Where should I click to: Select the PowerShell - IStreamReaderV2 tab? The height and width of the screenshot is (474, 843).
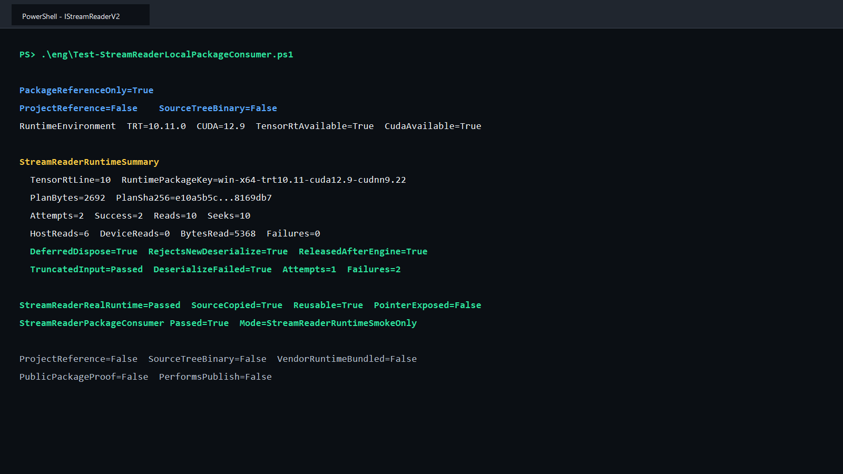click(x=81, y=15)
